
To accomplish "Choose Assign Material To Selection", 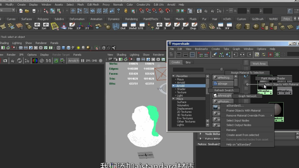I will point(247,73).
